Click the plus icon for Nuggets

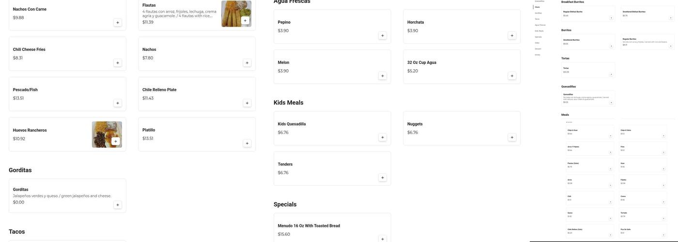512,137
